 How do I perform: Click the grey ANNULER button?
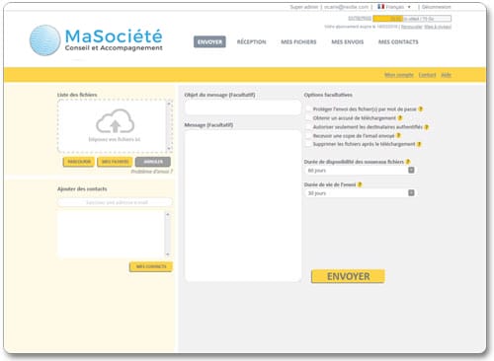click(x=153, y=162)
